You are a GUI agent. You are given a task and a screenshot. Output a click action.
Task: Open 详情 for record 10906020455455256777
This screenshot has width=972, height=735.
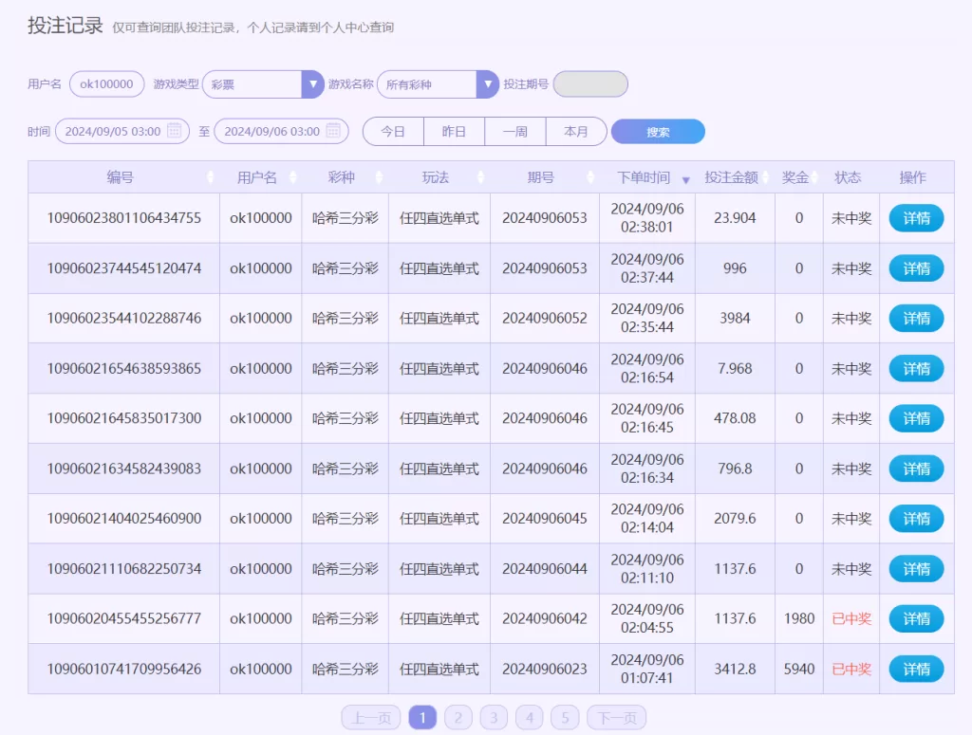(916, 618)
